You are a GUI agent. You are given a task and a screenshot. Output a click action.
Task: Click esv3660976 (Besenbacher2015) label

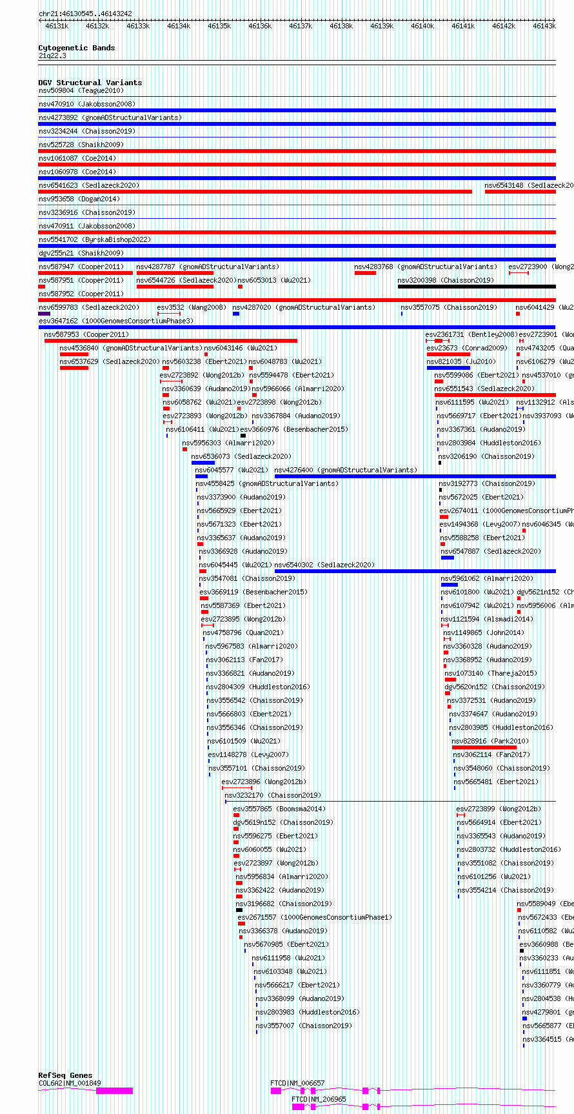tap(294, 429)
